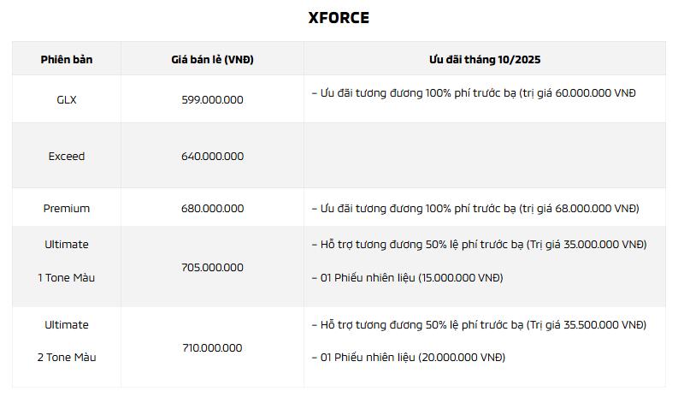This screenshot has width=678, height=397.
Task: Select the "Phiên bản" column header
Action: click(x=67, y=59)
